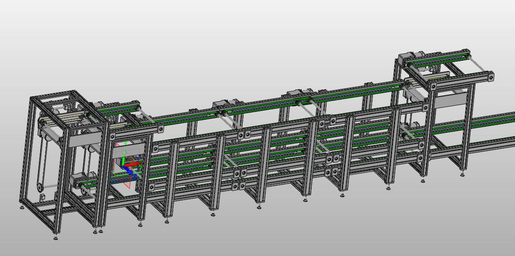Select the pulley at bottom of left tower belt
The image size is (515, 256).
(x=40, y=187)
